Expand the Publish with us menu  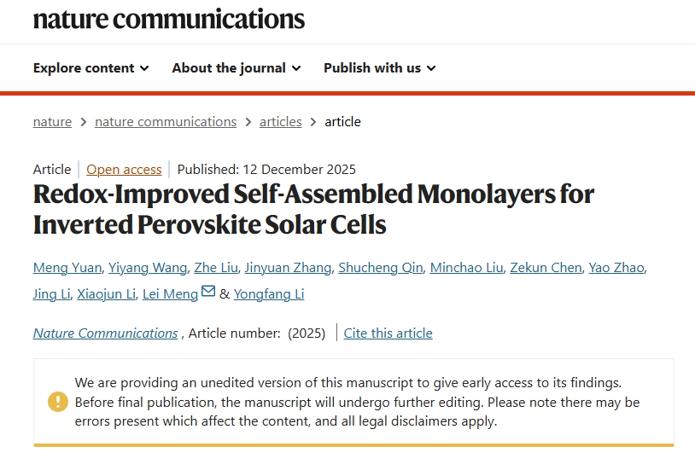379,68
